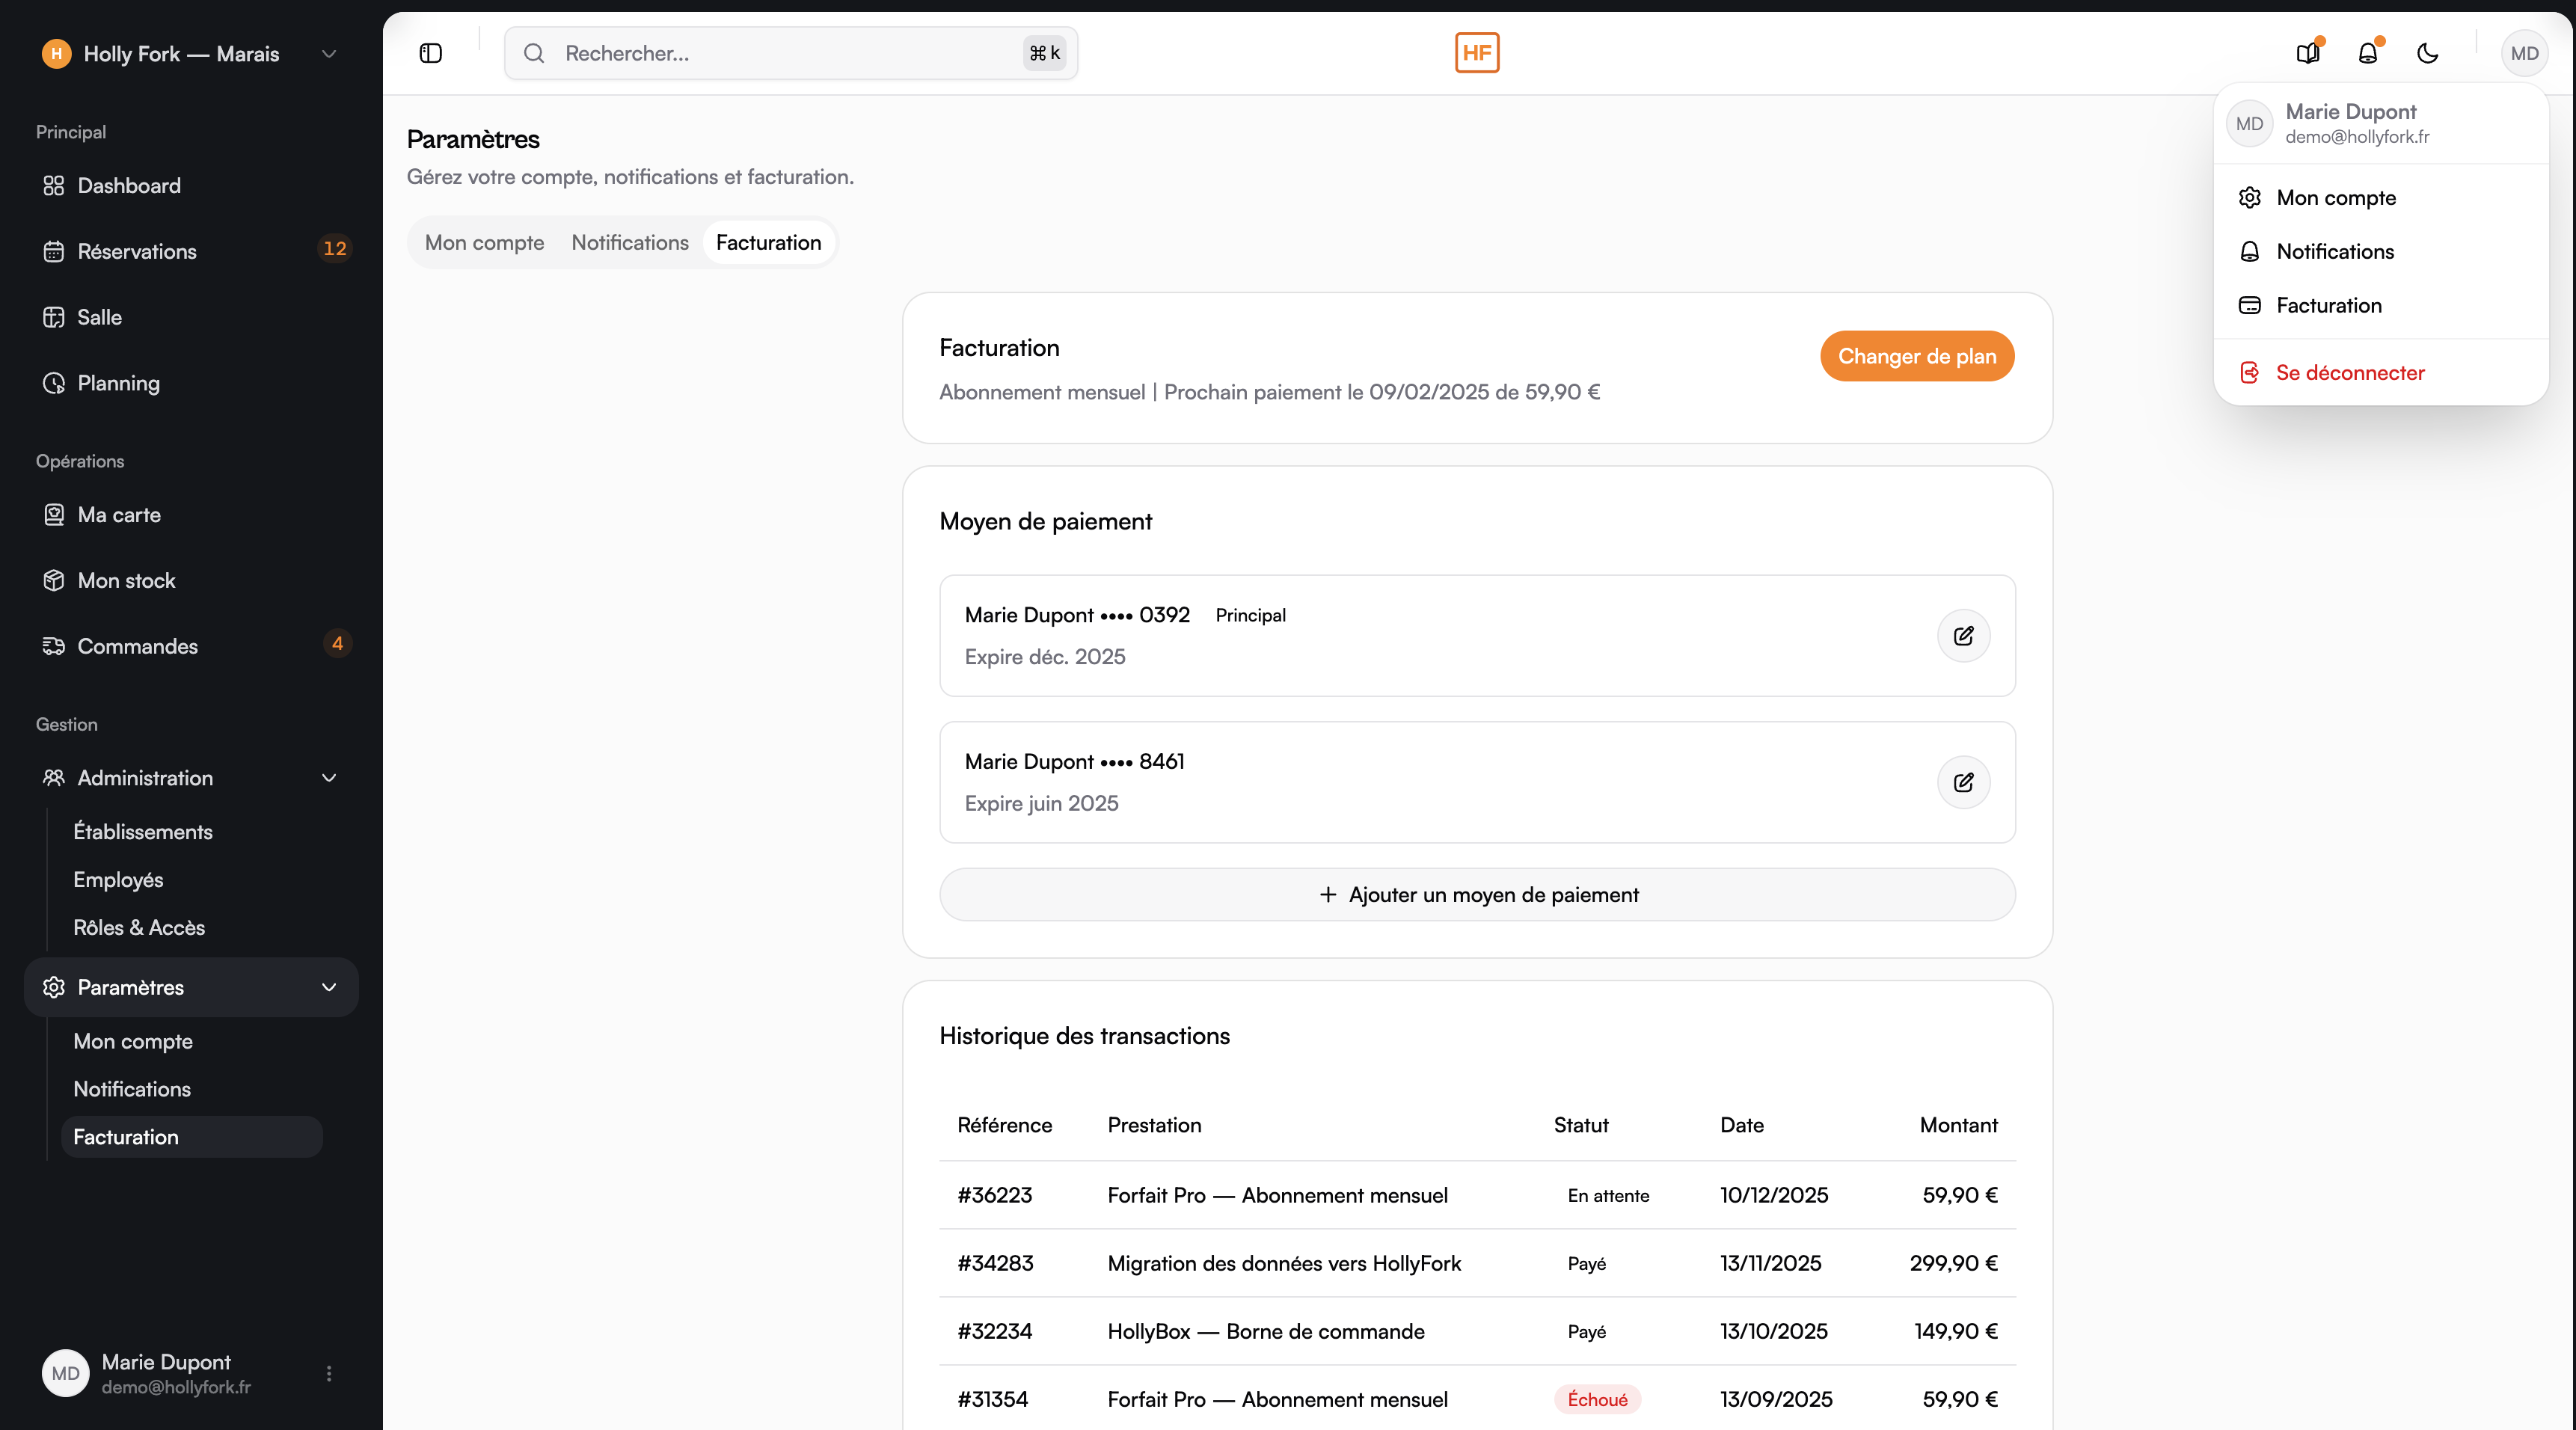Click Se déconnecter in the user menu
The height and width of the screenshot is (1430, 2576).
[x=2349, y=373]
